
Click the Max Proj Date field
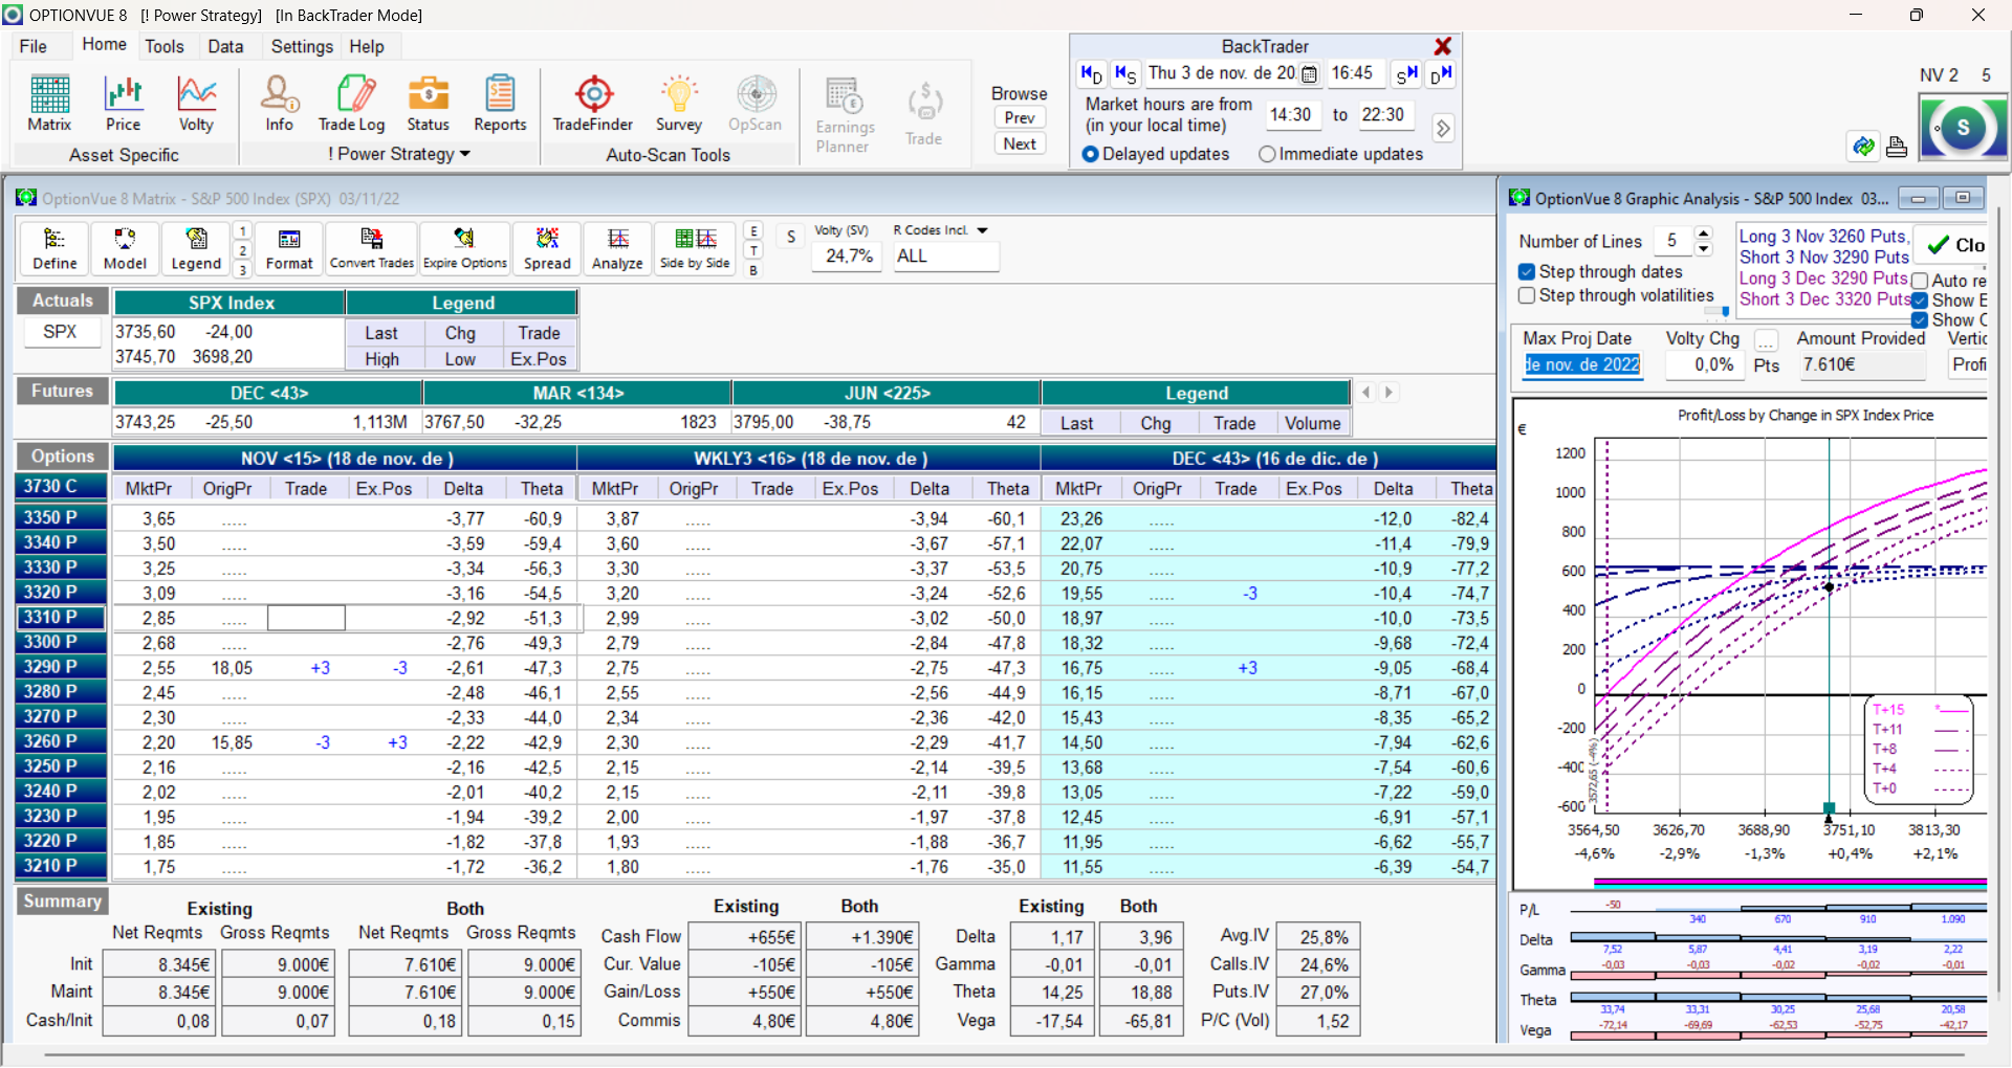[1583, 365]
